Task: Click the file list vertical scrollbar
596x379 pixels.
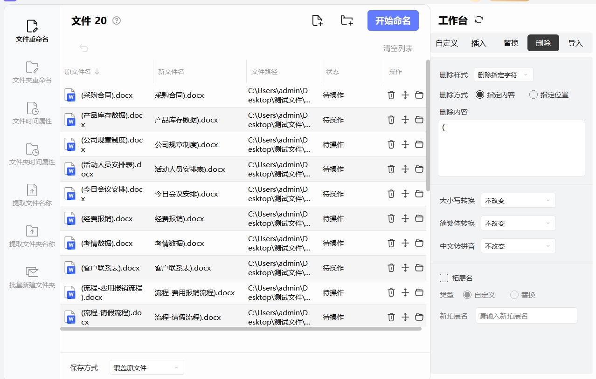Action: [428, 126]
